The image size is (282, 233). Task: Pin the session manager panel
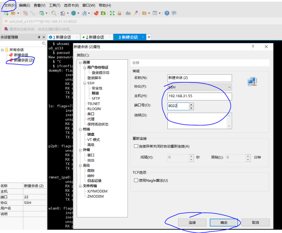pos(39,37)
